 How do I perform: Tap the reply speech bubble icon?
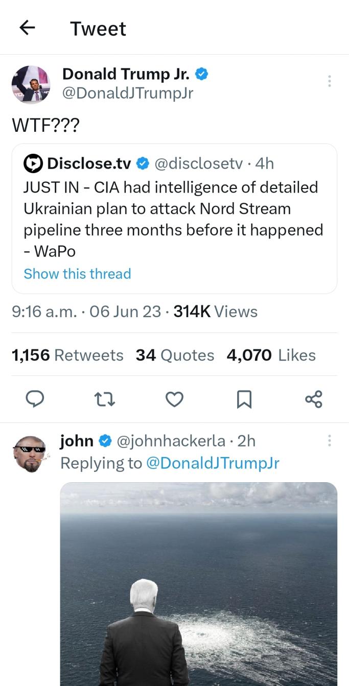point(35,399)
